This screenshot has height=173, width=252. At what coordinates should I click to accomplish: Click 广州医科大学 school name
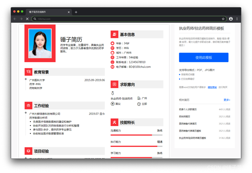tap(37, 80)
